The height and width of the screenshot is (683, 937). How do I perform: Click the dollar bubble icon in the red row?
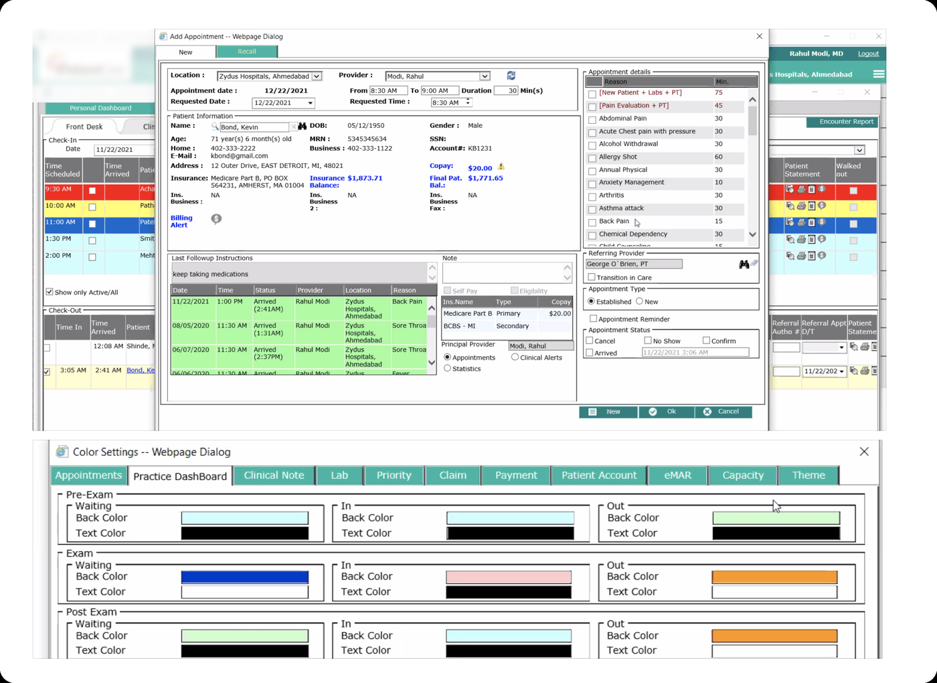(822, 189)
